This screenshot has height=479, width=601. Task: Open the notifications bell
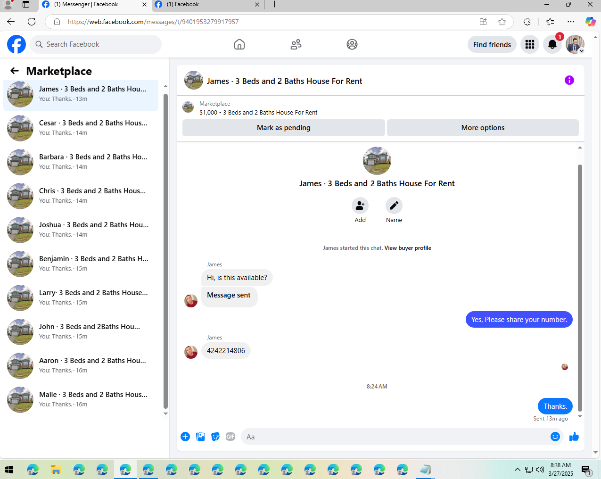552,44
